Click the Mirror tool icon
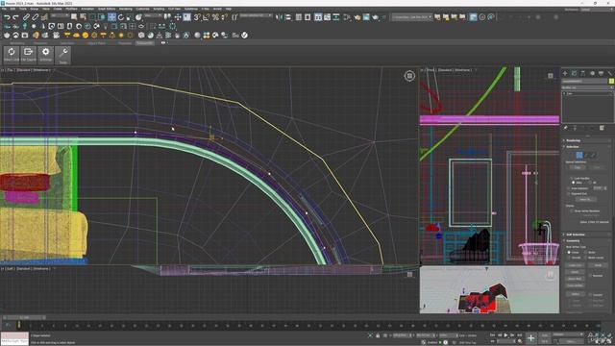615x346 pixels. pos(280,17)
